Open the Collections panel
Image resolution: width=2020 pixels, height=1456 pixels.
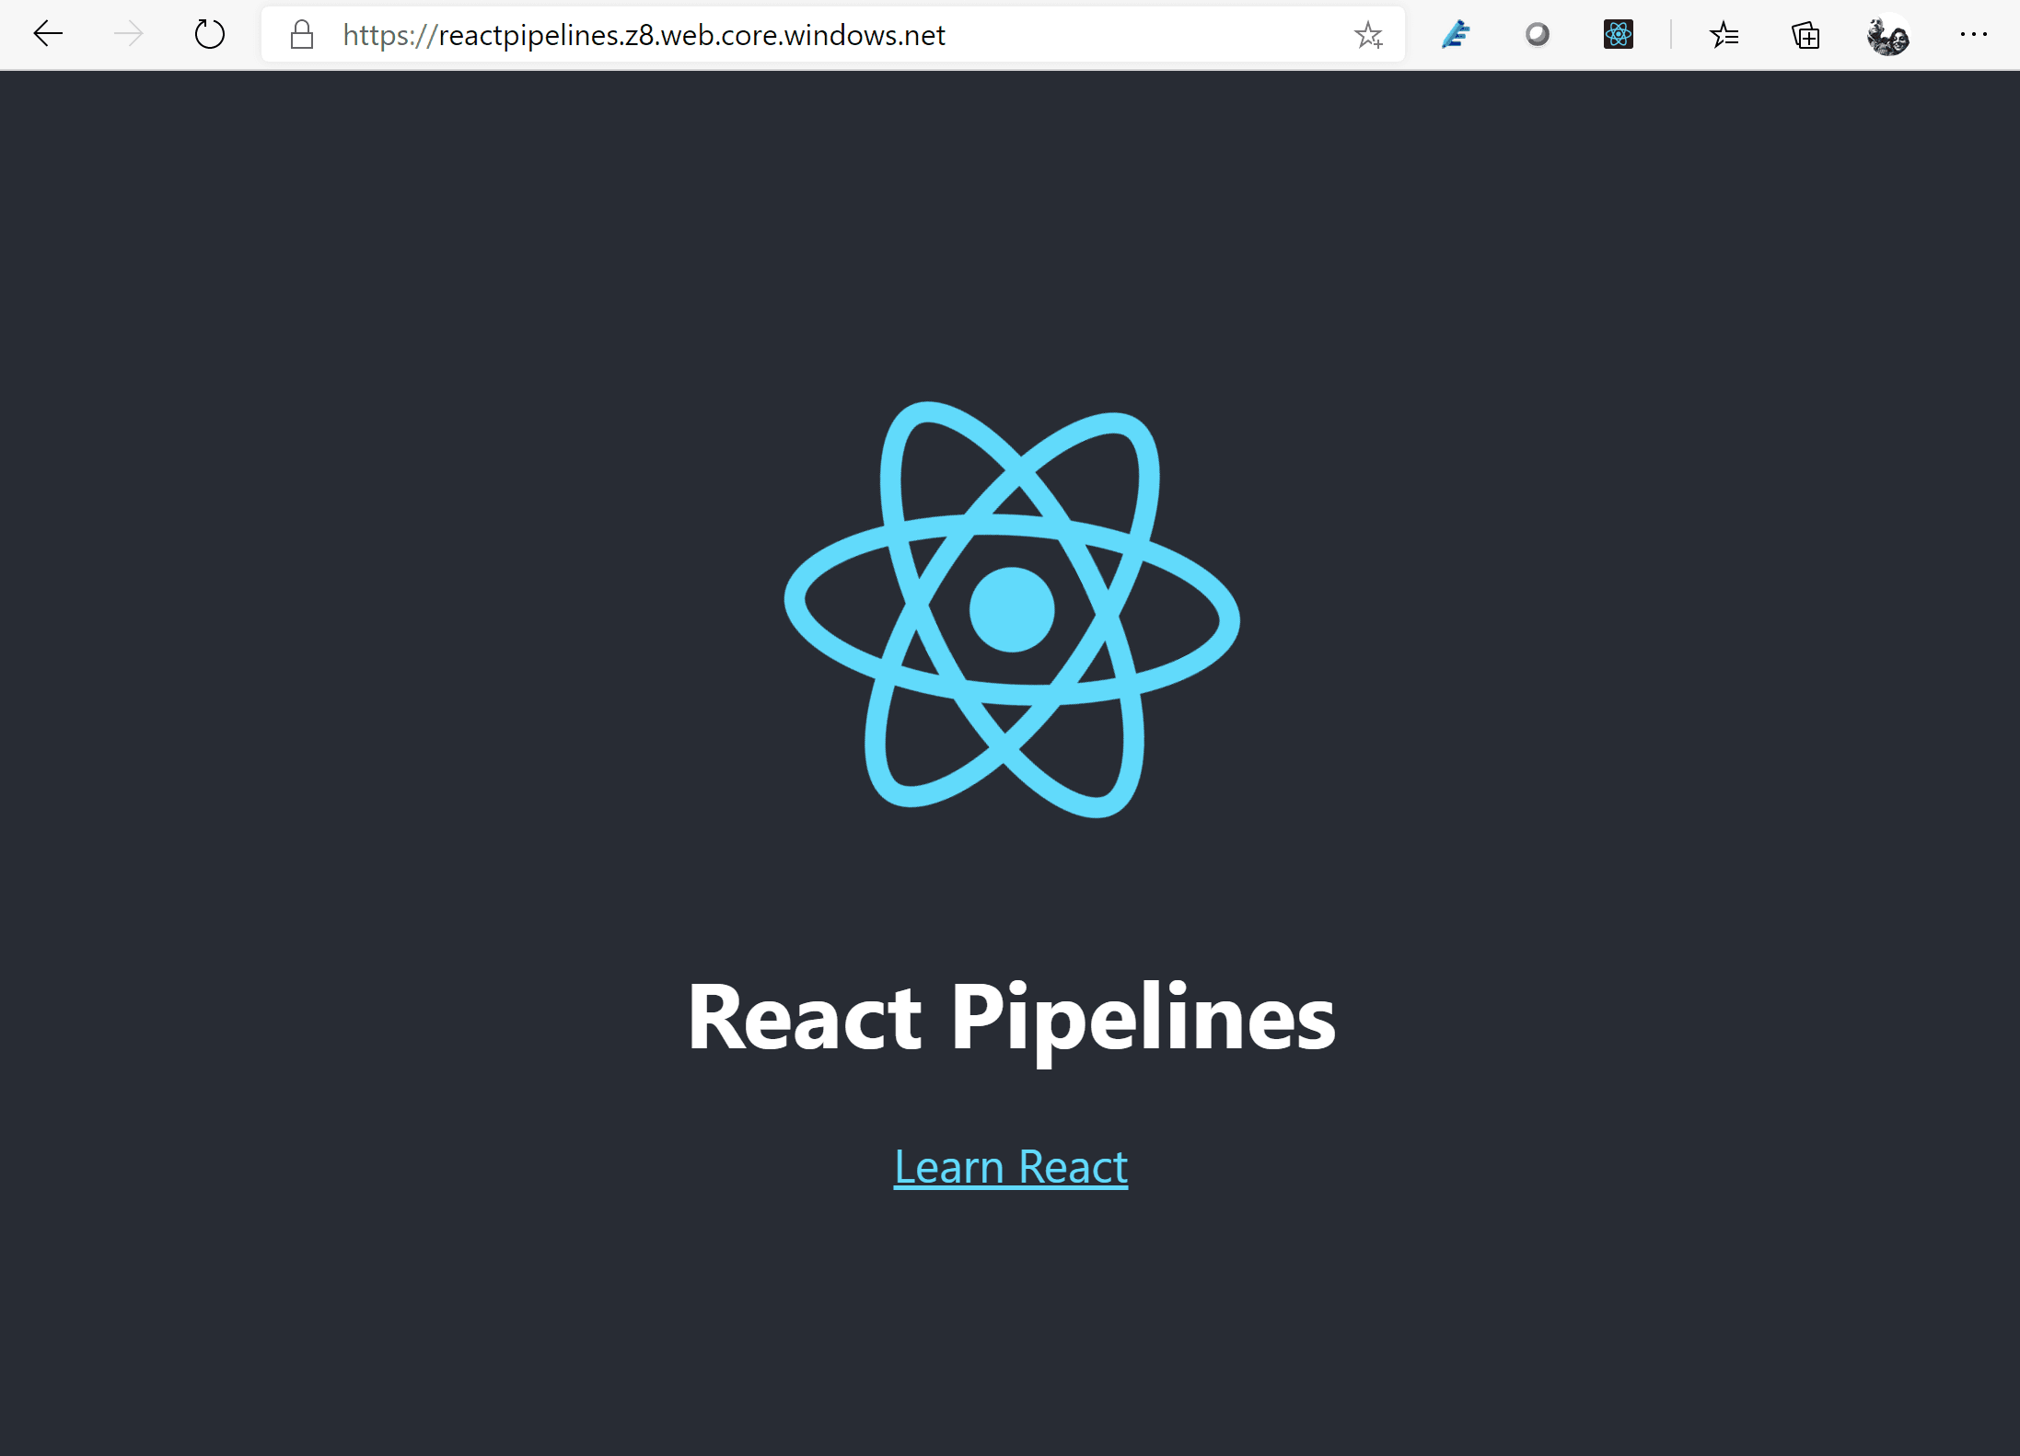point(1805,35)
